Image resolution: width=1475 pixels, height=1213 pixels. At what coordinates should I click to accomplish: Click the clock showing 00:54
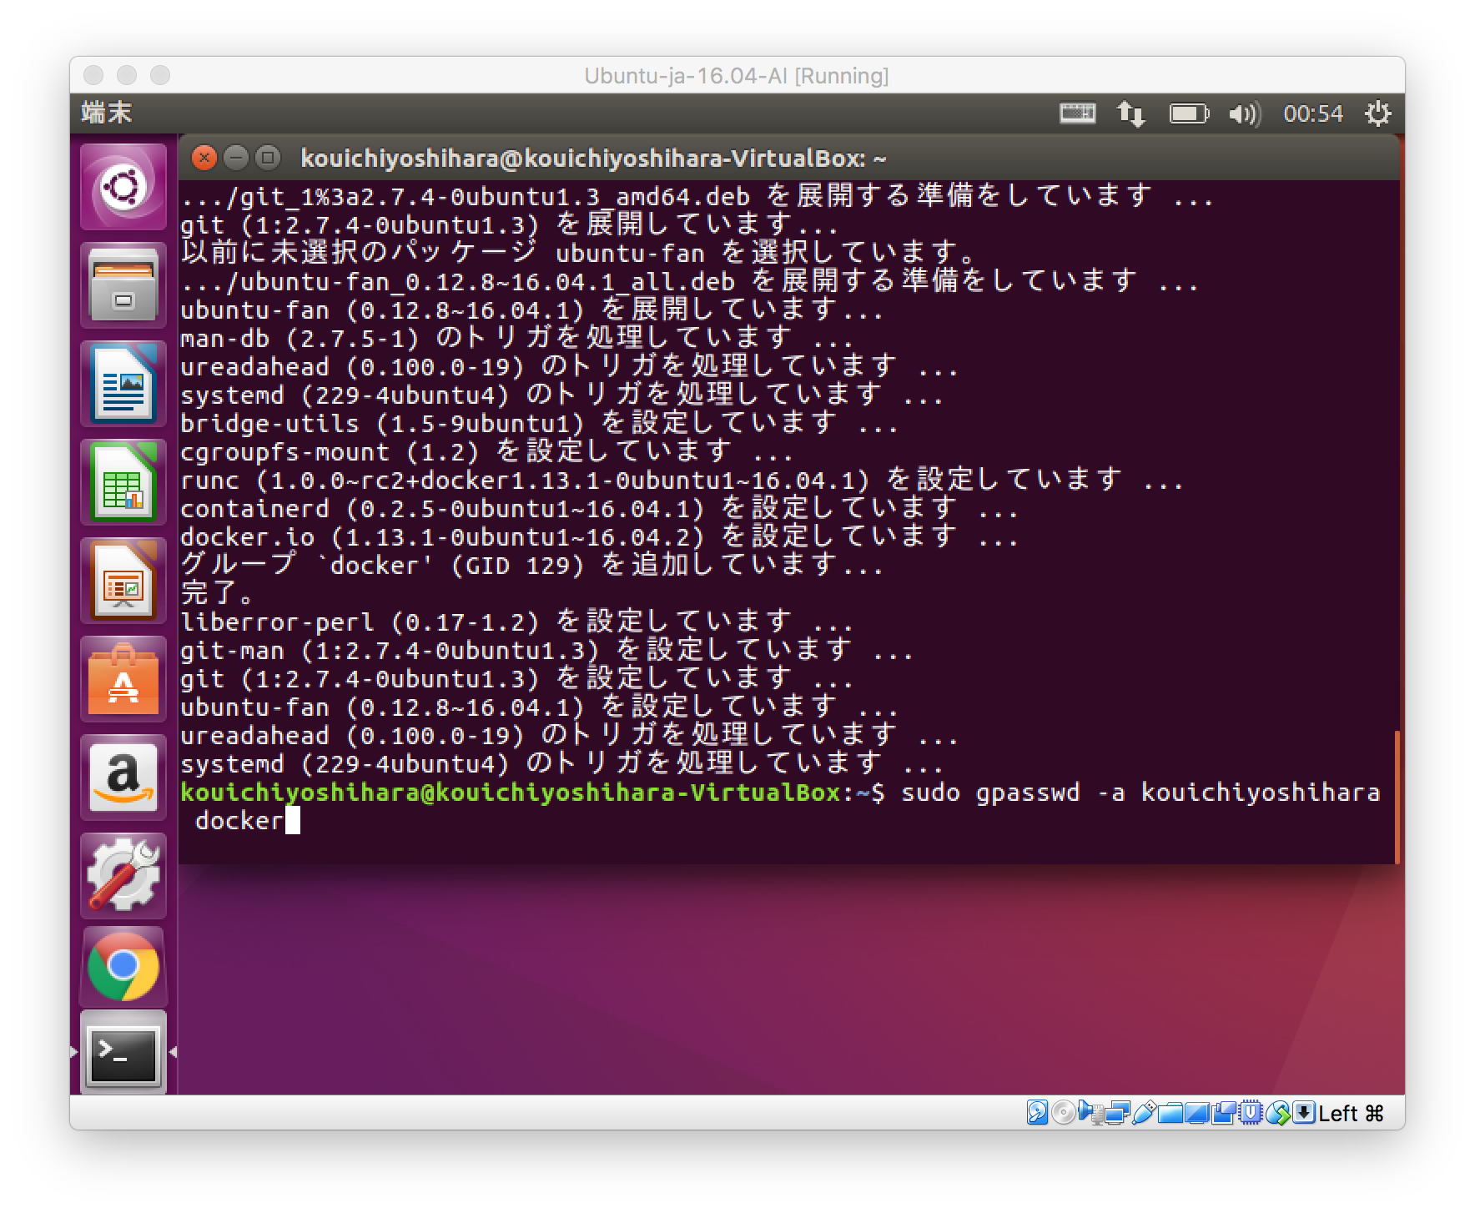pos(1313,113)
